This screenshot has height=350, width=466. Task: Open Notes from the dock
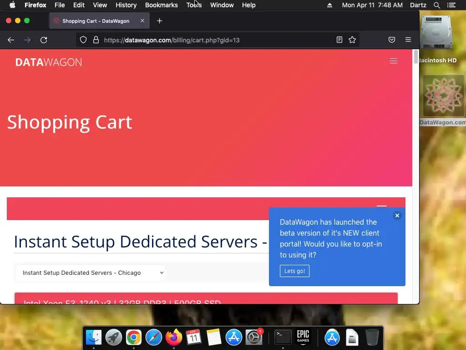tap(214, 338)
